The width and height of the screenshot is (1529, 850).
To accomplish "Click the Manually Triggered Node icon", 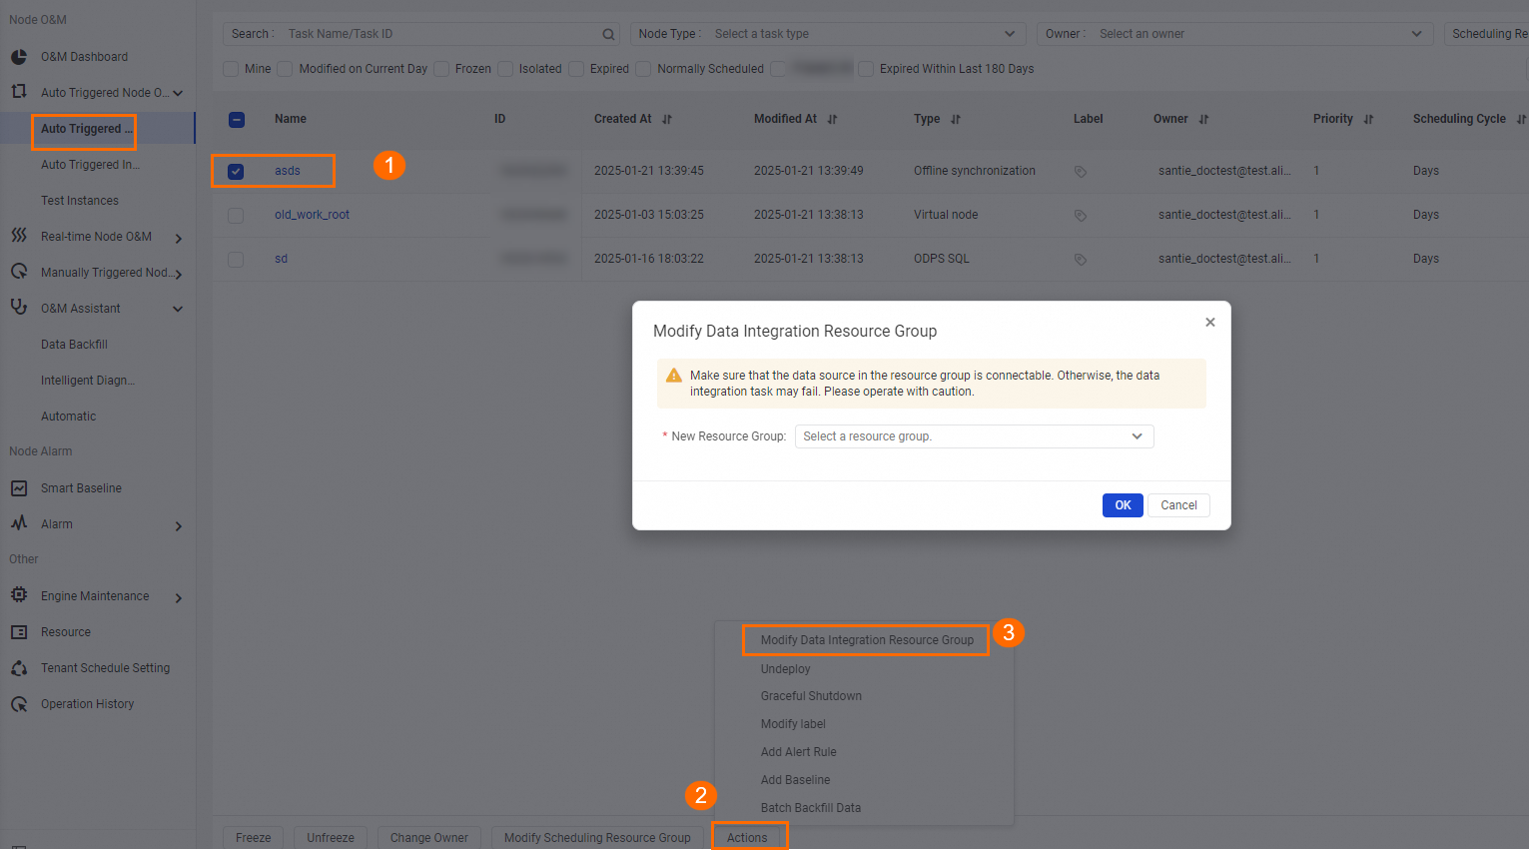I will [19, 272].
